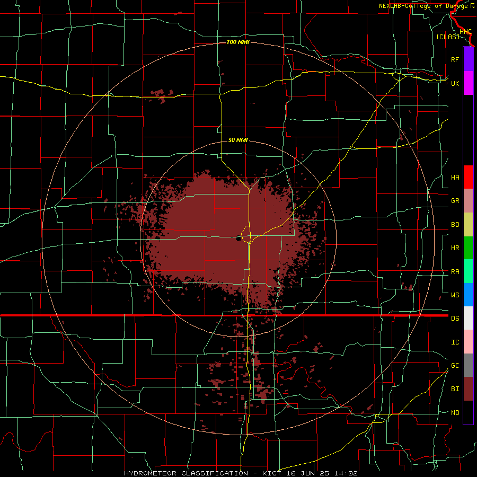Click the "RA" legend label text
Screen dimensions: 477x477
click(455, 272)
